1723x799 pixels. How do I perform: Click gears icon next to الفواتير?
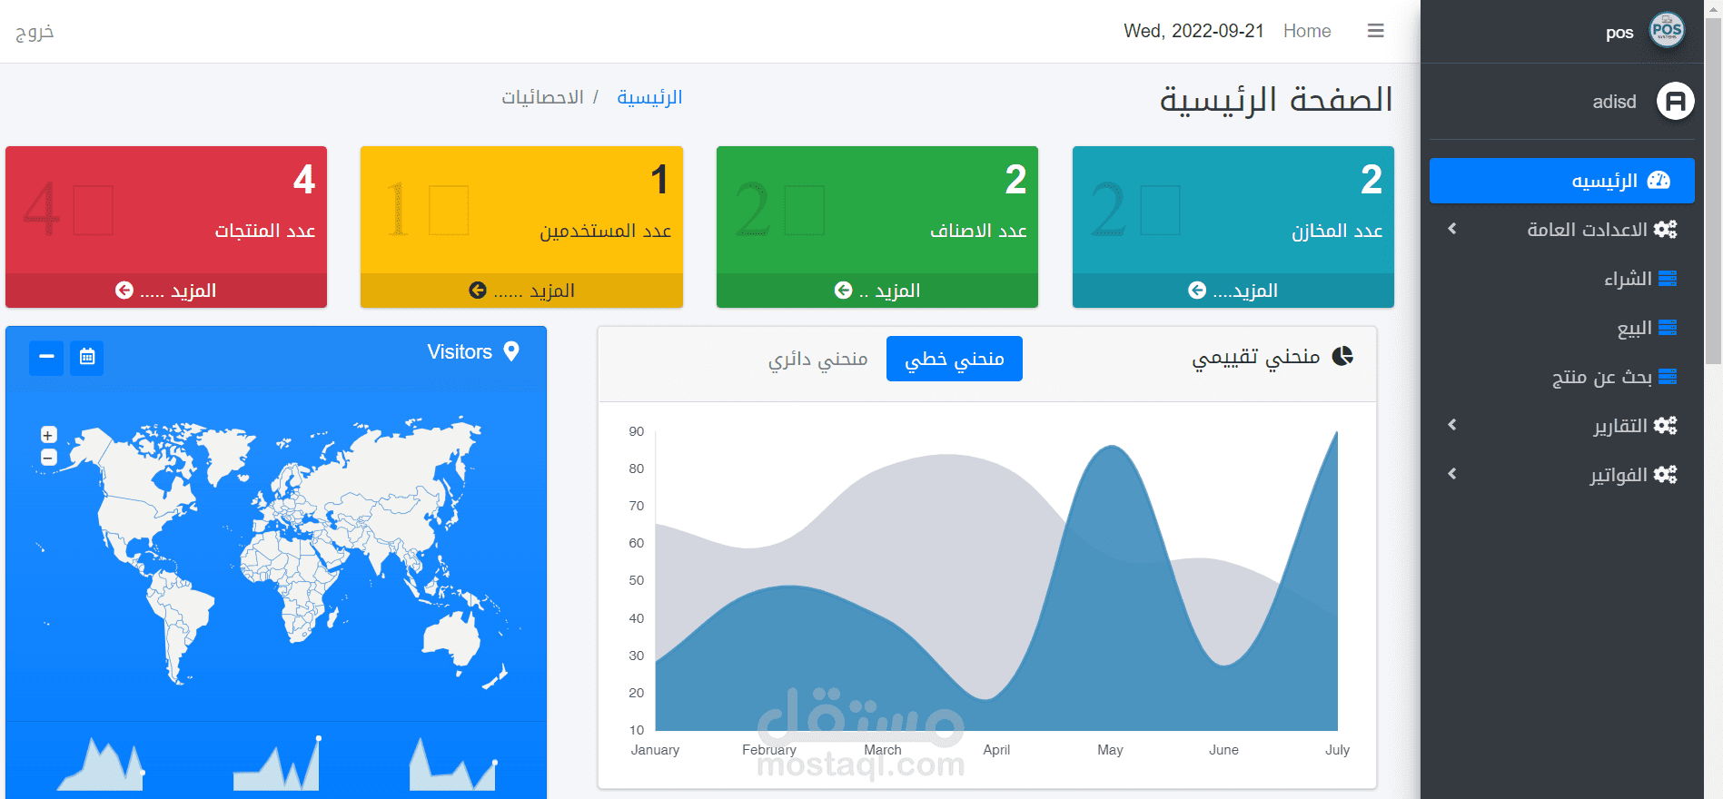pyautogui.click(x=1665, y=474)
